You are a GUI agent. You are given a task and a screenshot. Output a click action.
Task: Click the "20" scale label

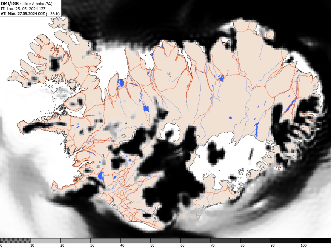[62, 245]
